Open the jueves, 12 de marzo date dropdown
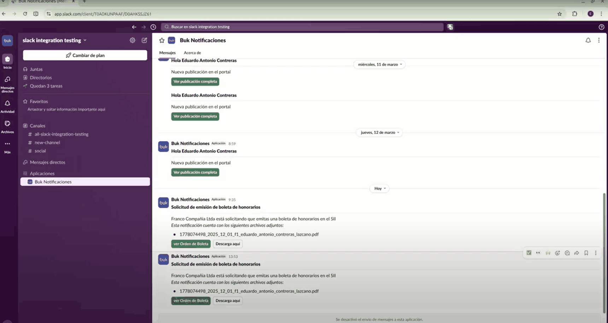The height and width of the screenshot is (323, 608). 380,133
